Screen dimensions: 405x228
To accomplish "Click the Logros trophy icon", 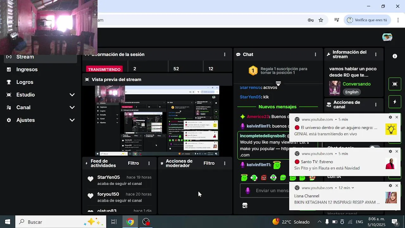I will click(9, 82).
